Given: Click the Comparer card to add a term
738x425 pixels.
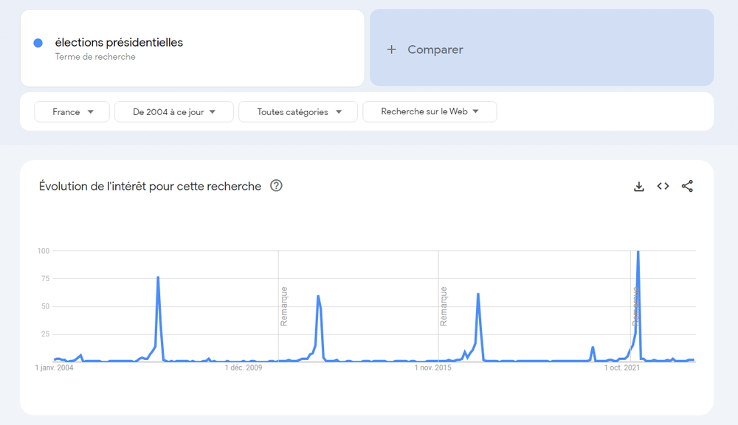Looking at the screenshot, I should click(x=541, y=49).
